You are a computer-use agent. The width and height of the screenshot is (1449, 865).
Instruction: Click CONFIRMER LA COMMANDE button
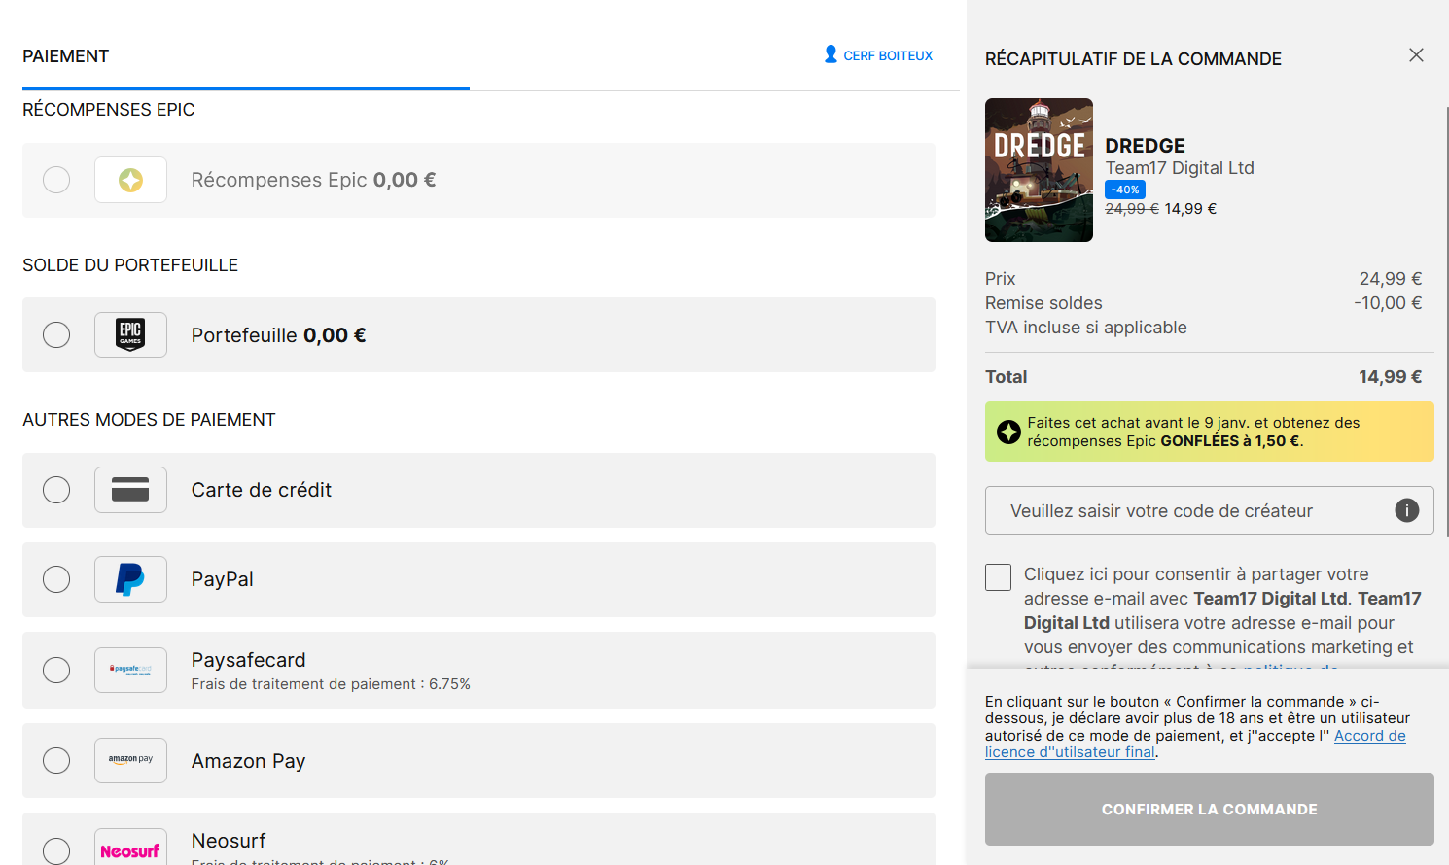[1209, 809]
